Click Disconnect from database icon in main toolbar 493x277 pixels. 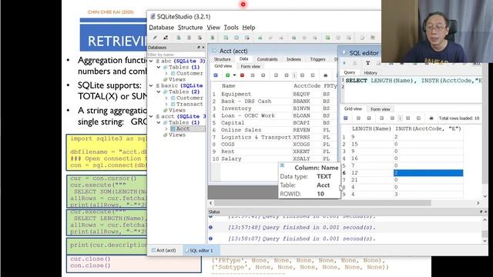click(166, 38)
